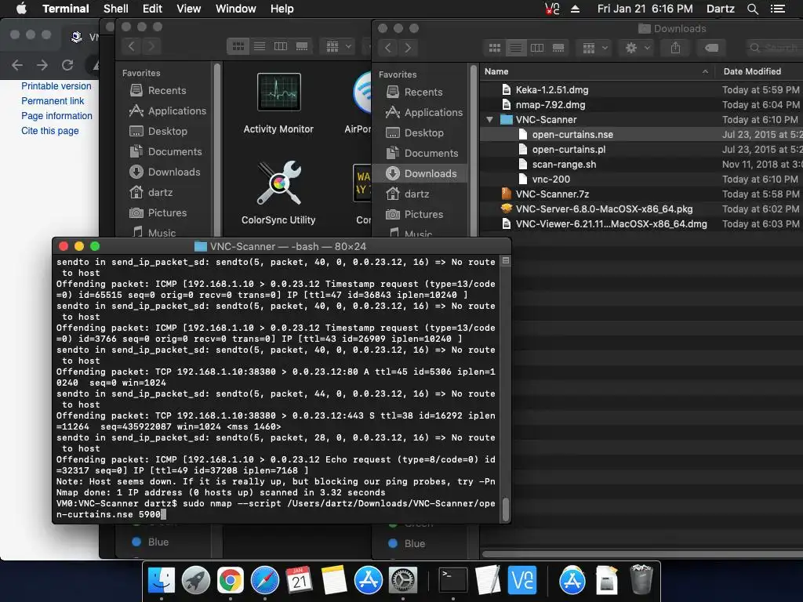Image resolution: width=803 pixels, height=602 pixels.
Task: Click horizontal scrollbar in Downloads window
Action: point(643,554)
